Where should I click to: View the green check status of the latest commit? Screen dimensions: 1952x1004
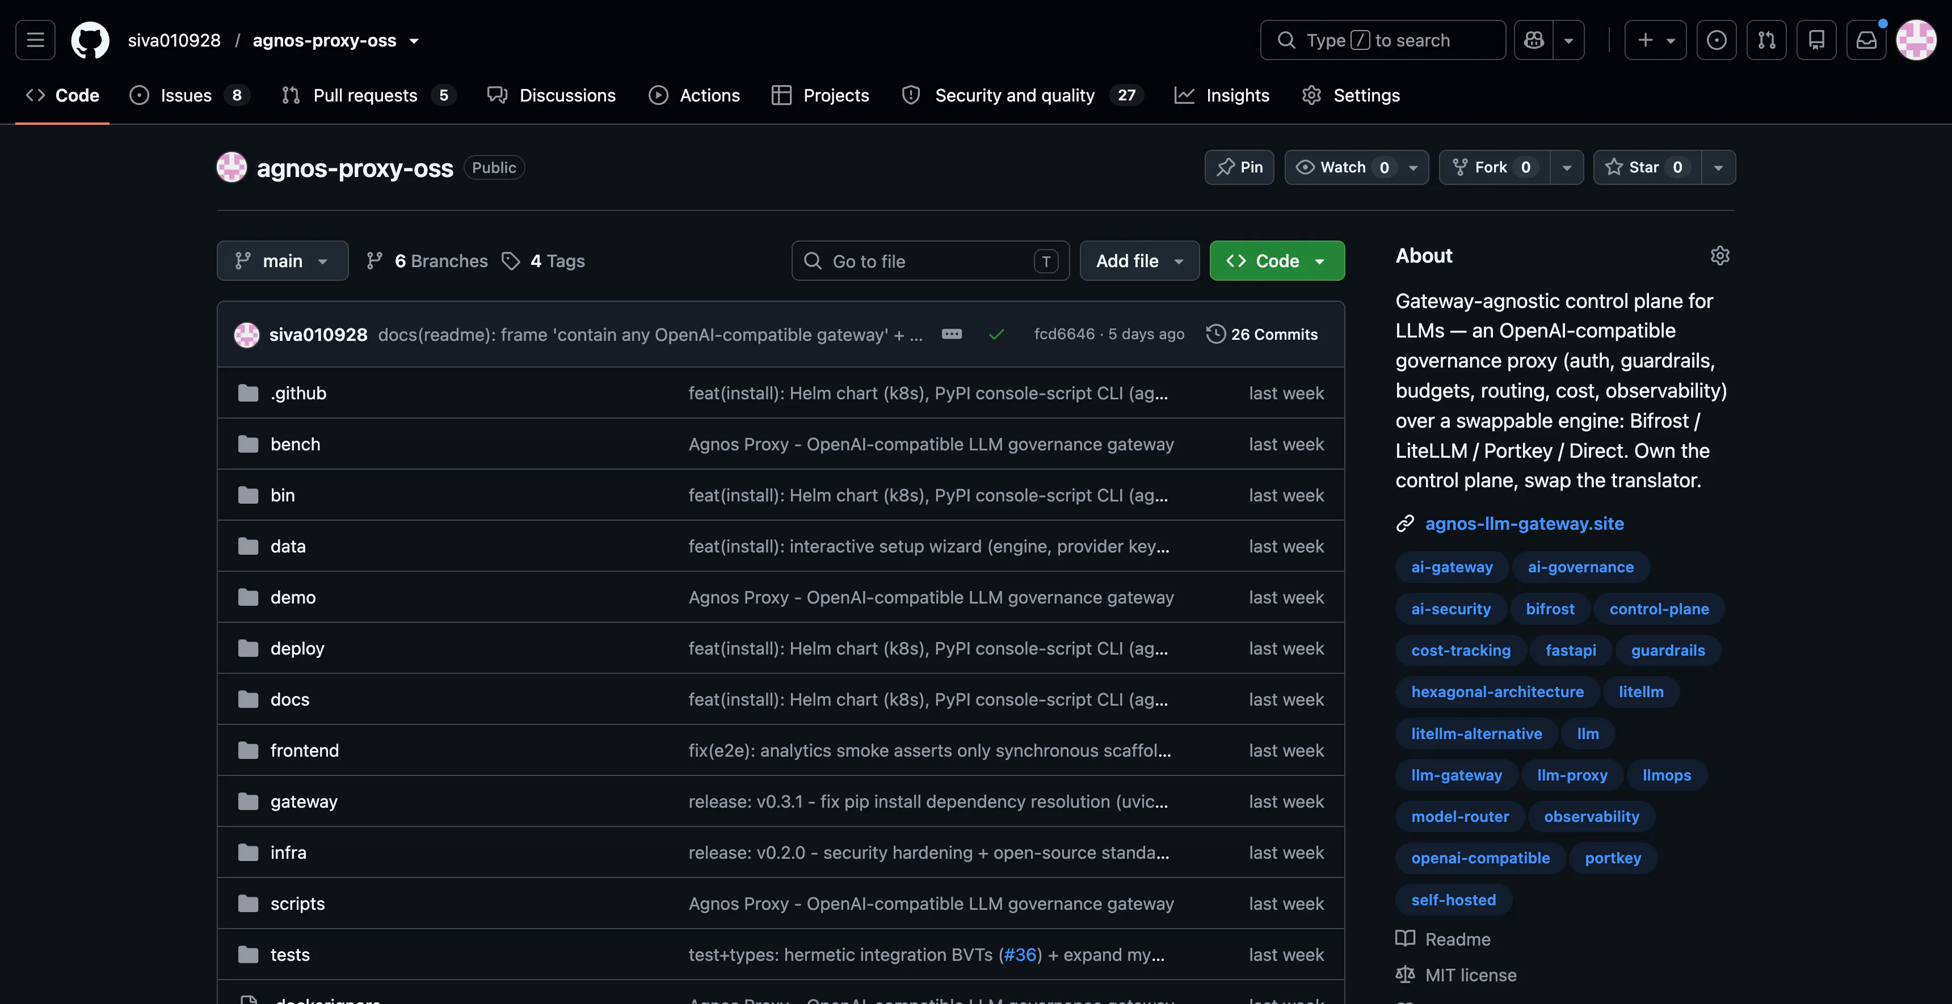pos(996,334)
